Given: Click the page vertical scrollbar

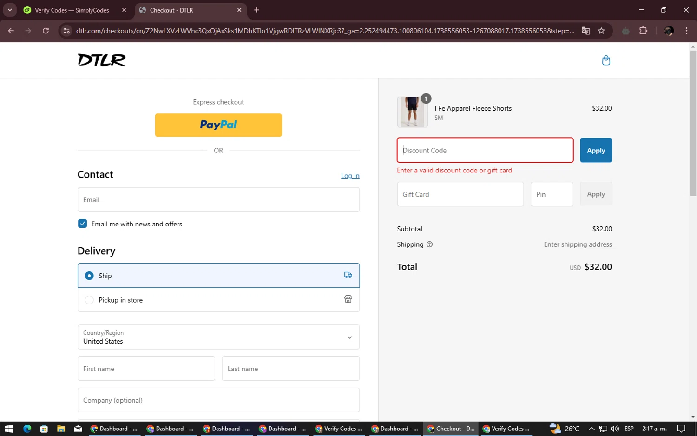Looking at the screenshot, I should coord(693,123).
